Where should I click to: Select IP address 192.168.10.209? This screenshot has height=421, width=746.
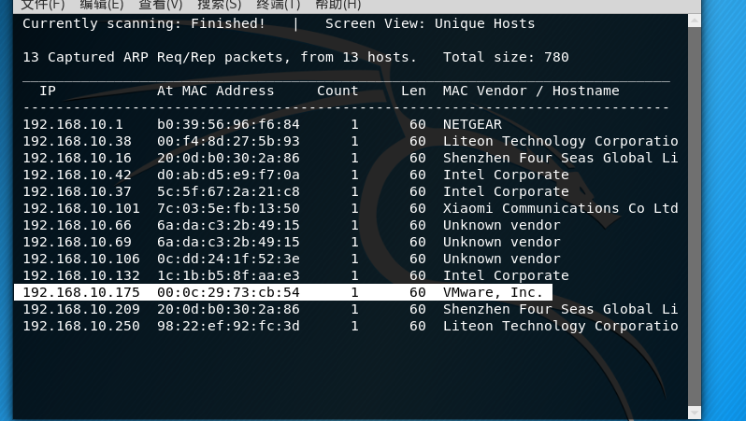click(x=81, y=309)
